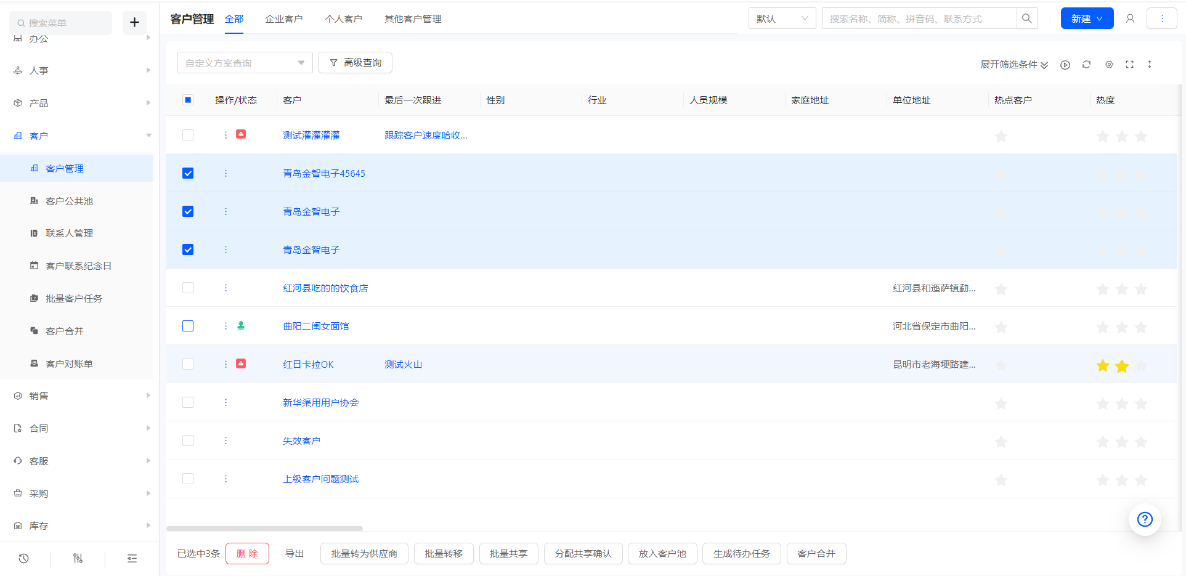Check the 红河县吃的的饮食店 row checkbox
This screenshot has width=1186, height=576.
click(x=188, y=288)
